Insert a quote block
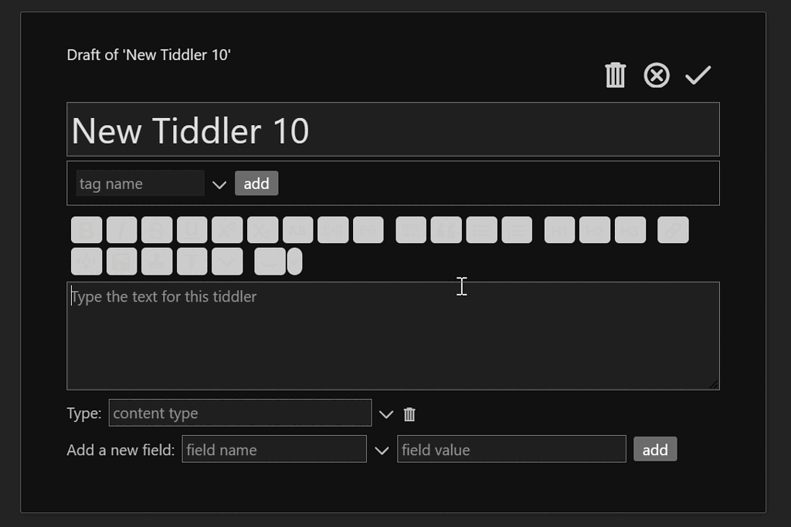The width and height of the screenshot is (791, 527). pos(446,230)
